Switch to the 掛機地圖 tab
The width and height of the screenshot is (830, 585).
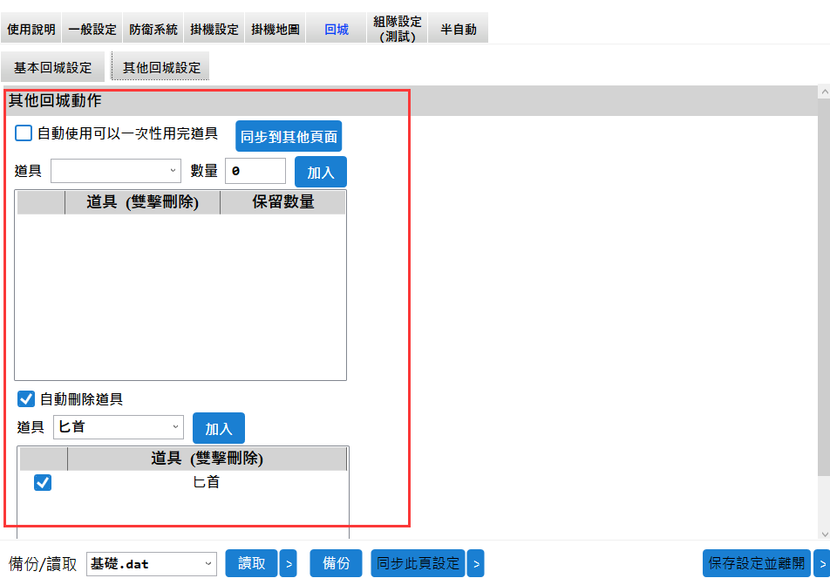[x=275, y=27]
